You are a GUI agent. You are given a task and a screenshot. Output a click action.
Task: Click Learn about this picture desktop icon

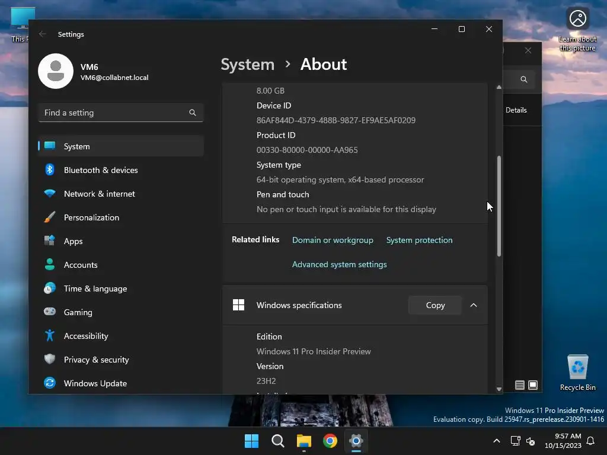coord(577,30)
